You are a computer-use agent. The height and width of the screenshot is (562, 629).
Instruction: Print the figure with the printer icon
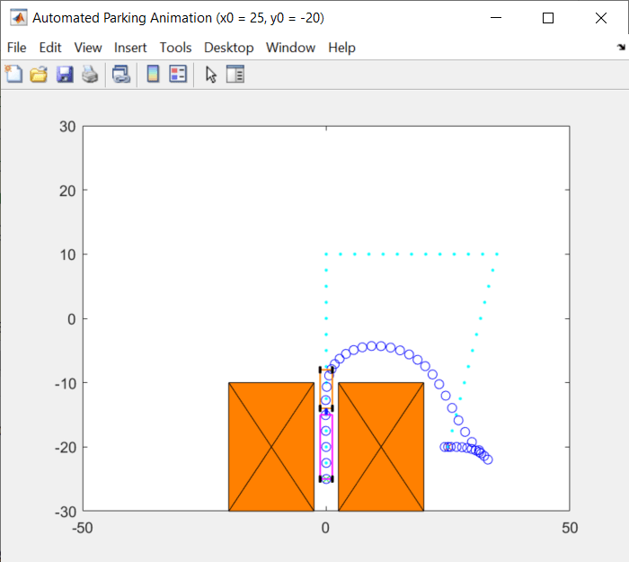(x=90, y=75)
